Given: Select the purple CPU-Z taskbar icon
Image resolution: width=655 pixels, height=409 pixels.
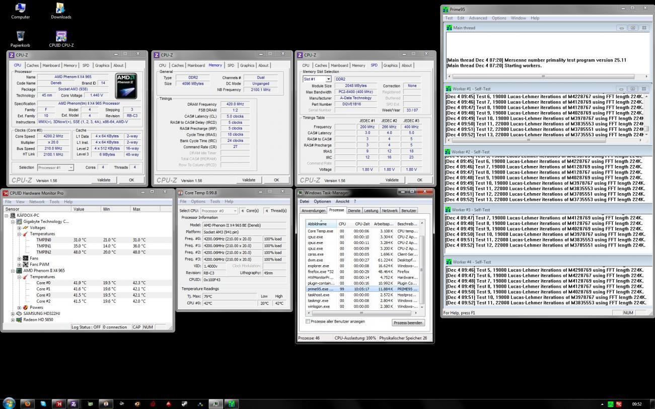Looking at the screenshot, I should click(x=74, y=403).
